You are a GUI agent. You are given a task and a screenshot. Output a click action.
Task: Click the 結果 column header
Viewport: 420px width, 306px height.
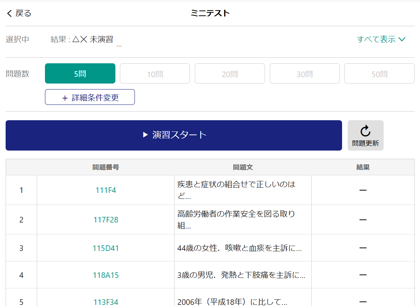(x=363, y=167)
